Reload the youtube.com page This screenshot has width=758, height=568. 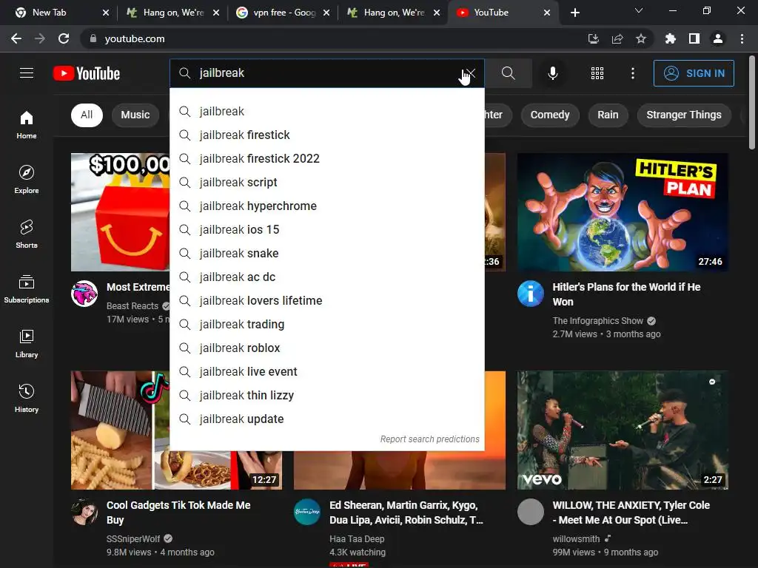[x=64, y=38]
